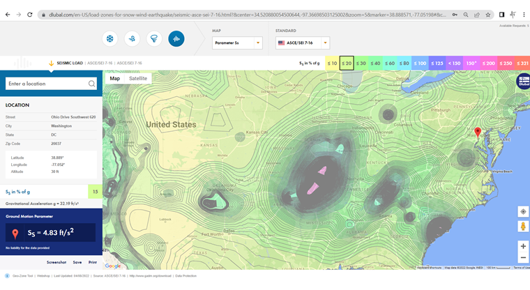Viewport: 530px width, 290px height.
Task: Go forward in browser history
Action: click(x=19, y=15)
